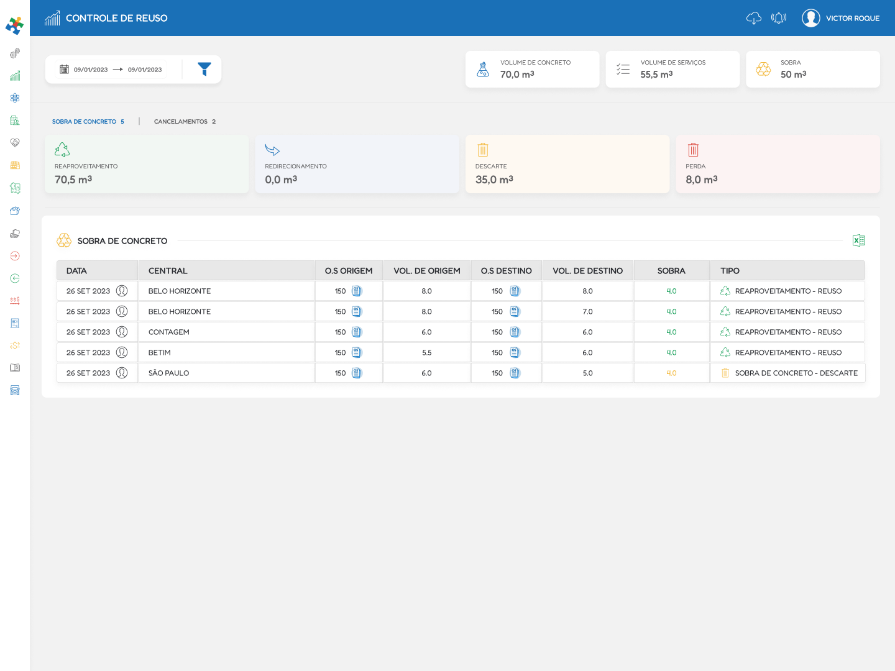This screenshot has height=671, width=895.
Task: Click the Reaproveitamento summary card
Action: pos(147,165)
